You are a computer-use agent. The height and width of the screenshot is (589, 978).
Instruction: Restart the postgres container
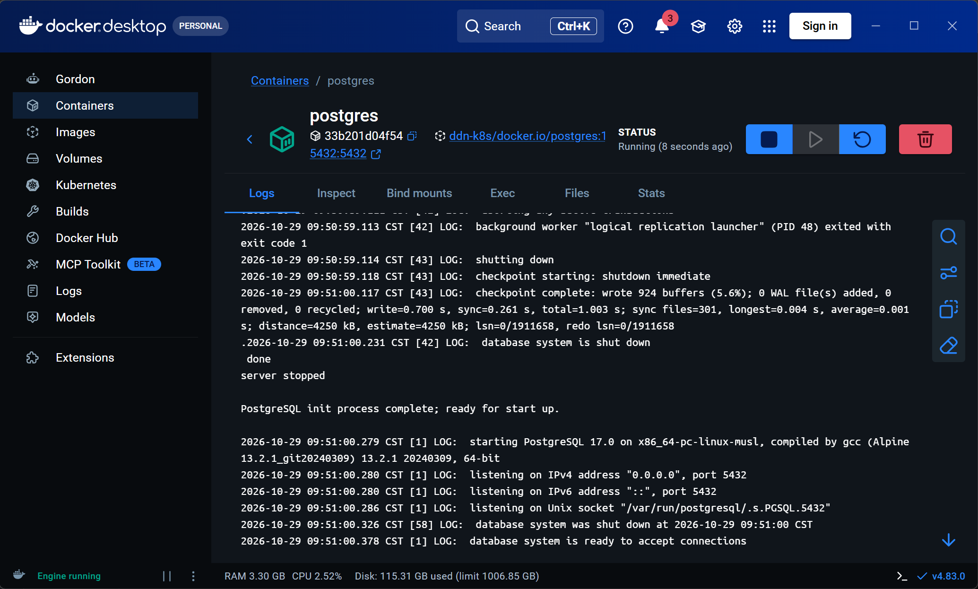click(x=862, y=139)
